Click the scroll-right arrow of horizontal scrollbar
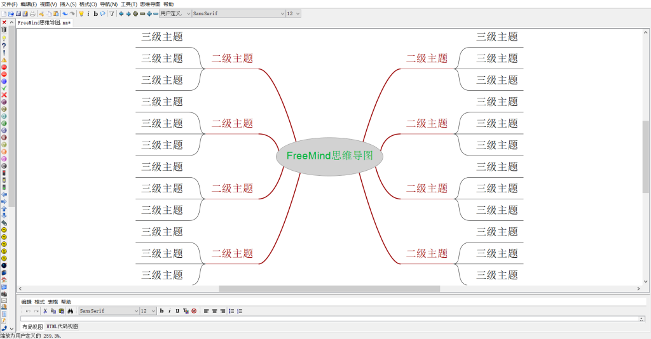The width and height of the screenshot is (651, 339). 638,288
